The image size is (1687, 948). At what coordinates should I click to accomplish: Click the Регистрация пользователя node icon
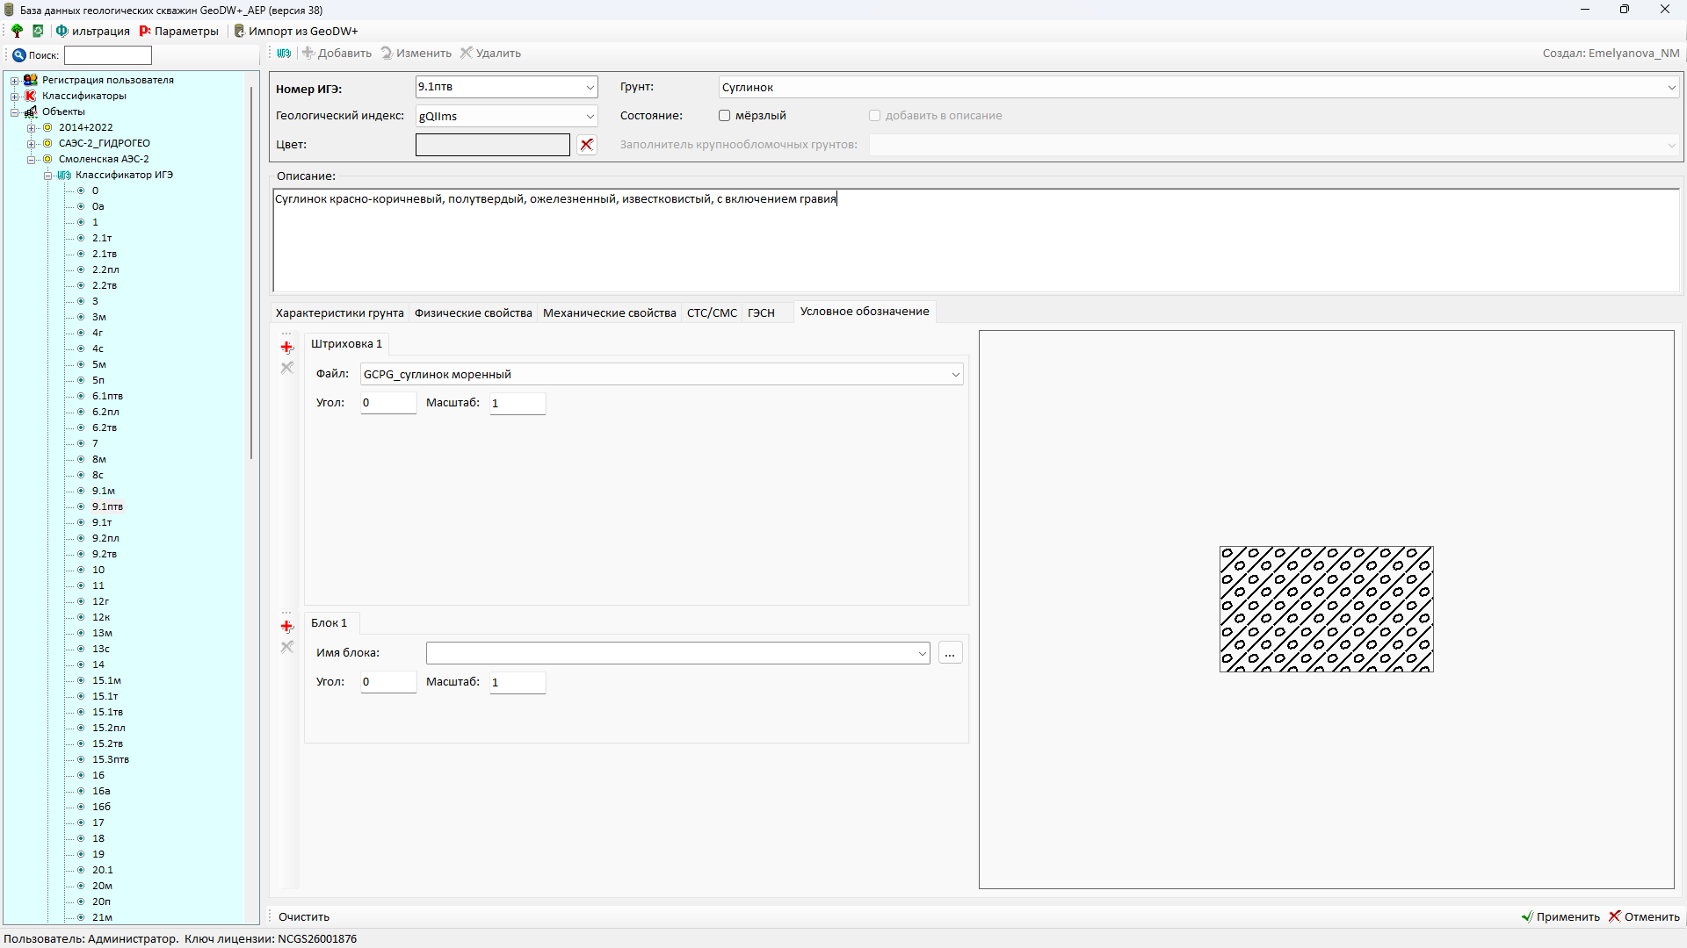tap(31, 80)
